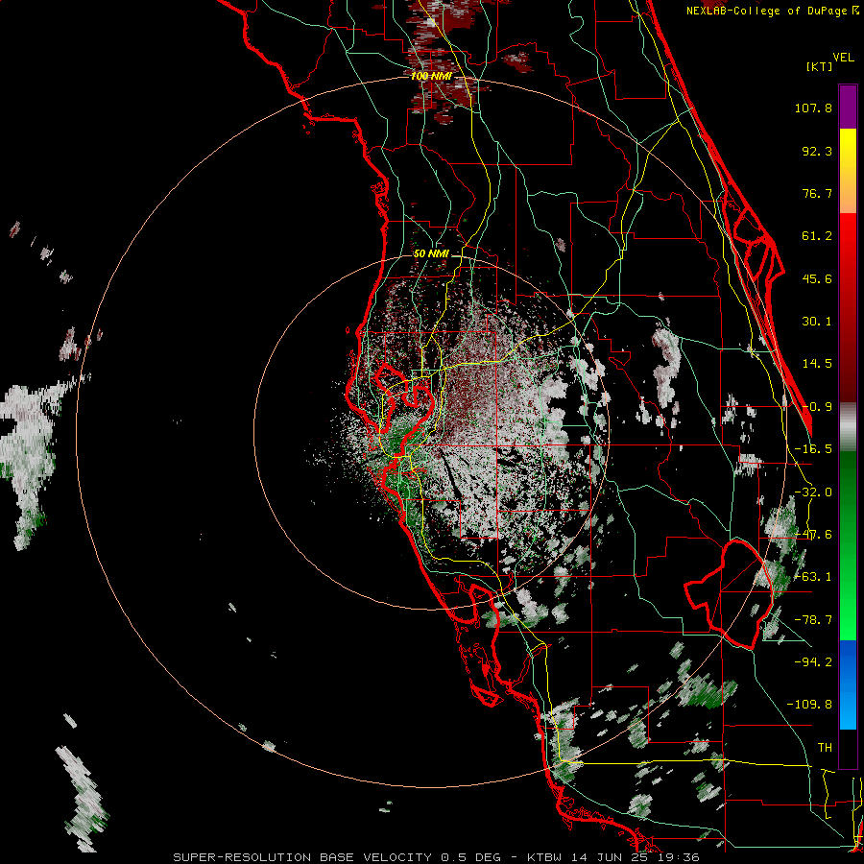864x864 pixels.
Task: Select the -16.5 scale value
Action: click(x=813, y=449)
